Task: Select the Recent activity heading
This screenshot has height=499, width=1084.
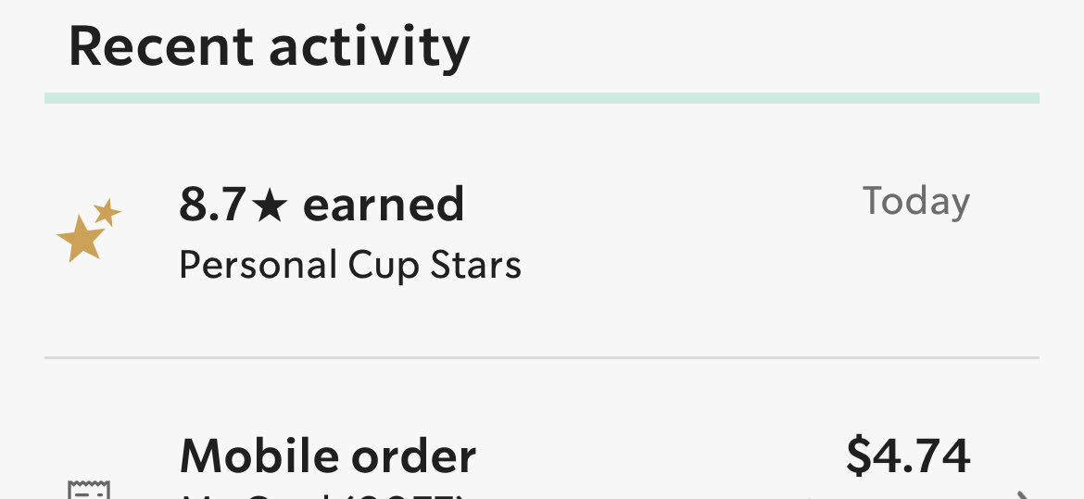Action: tap(269, 48)
